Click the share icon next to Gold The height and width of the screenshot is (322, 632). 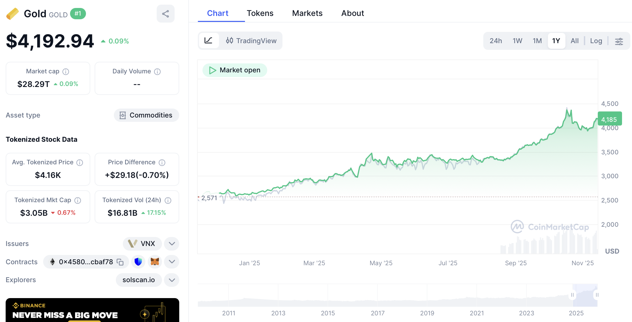coord(165,14)
